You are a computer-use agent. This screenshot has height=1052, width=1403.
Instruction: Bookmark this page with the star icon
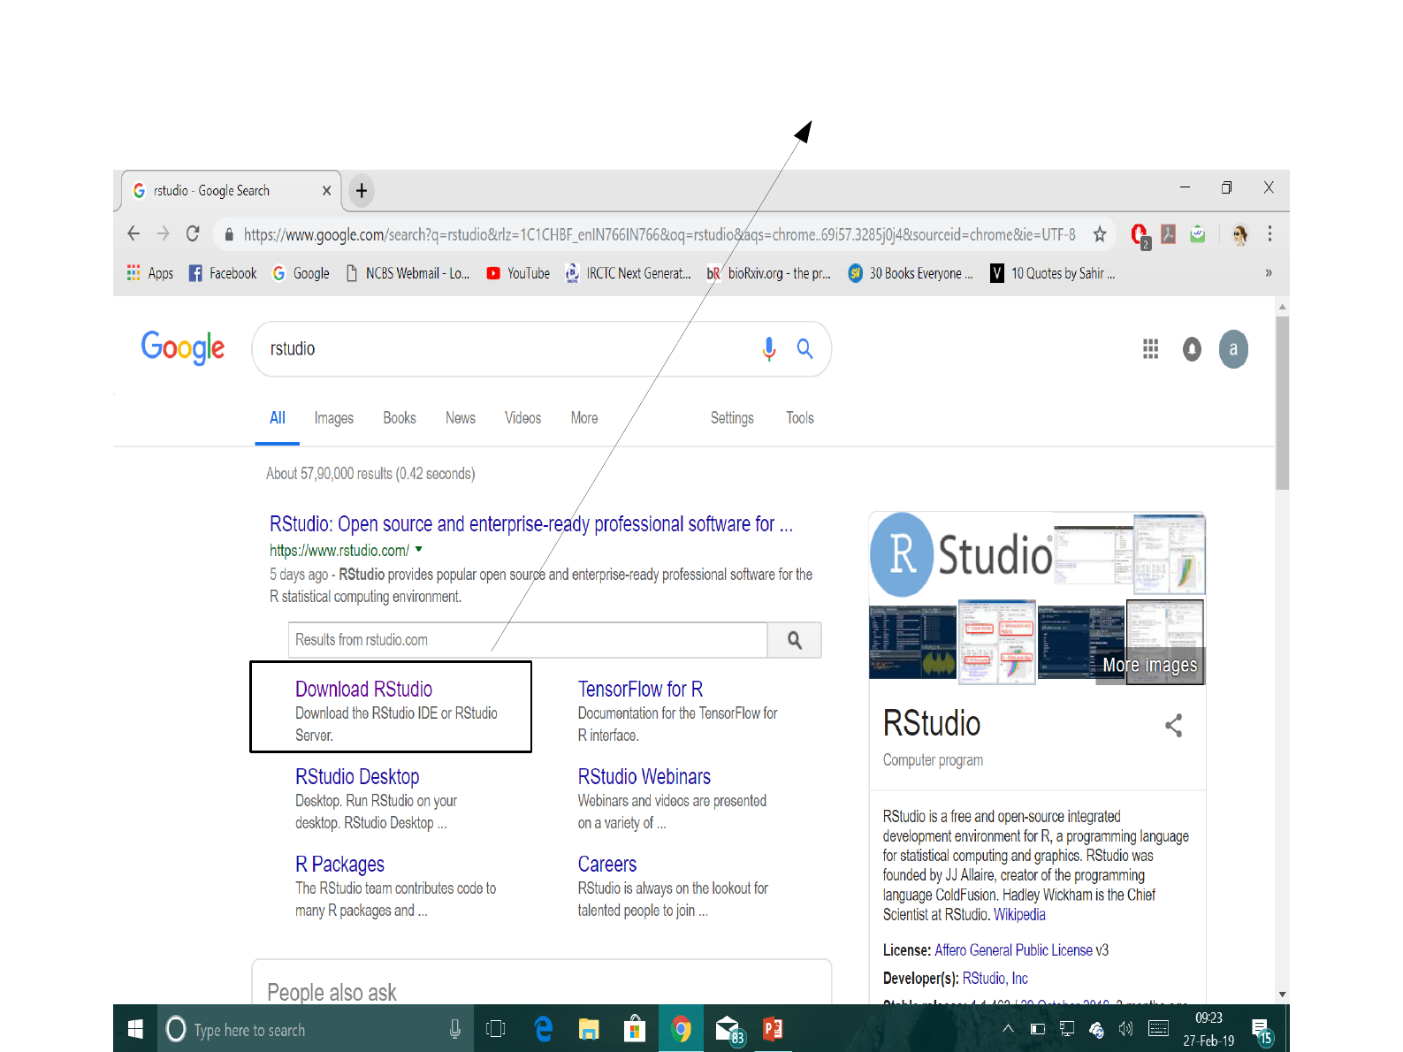1100,234
